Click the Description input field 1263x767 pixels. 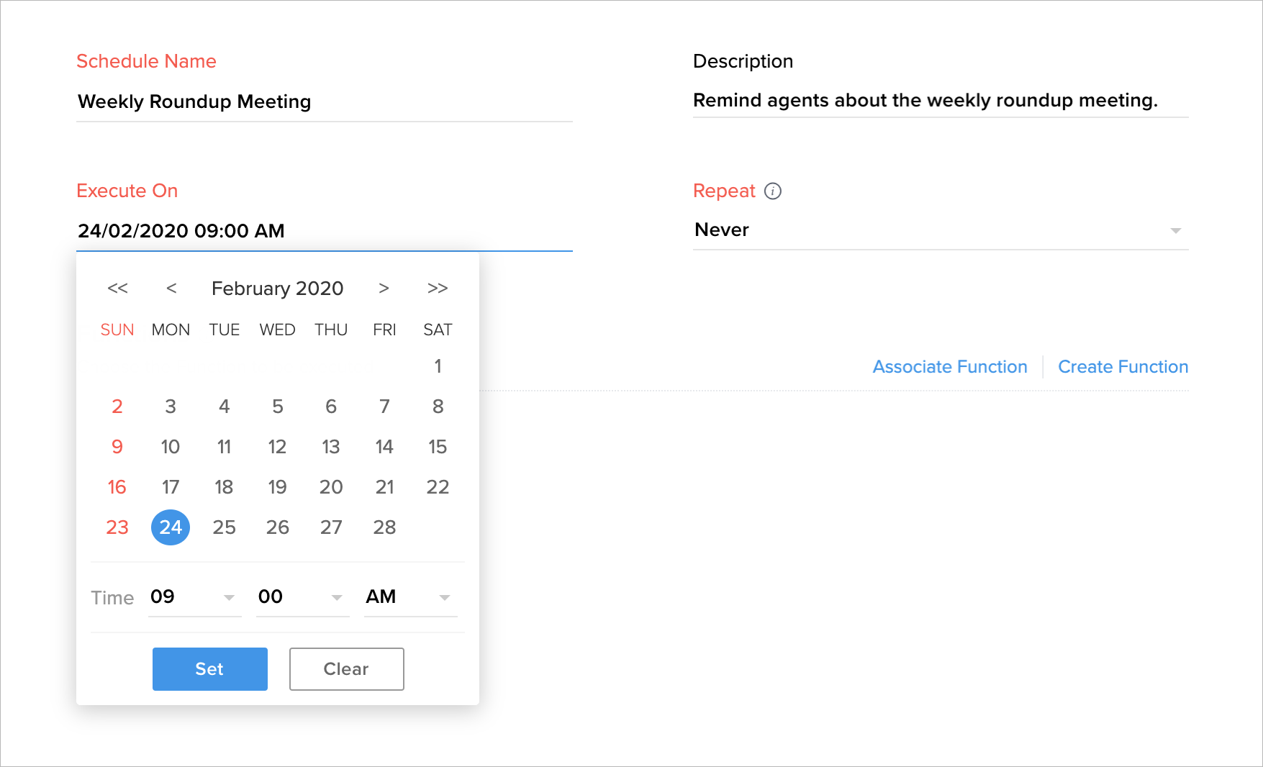tap(941, 101)
